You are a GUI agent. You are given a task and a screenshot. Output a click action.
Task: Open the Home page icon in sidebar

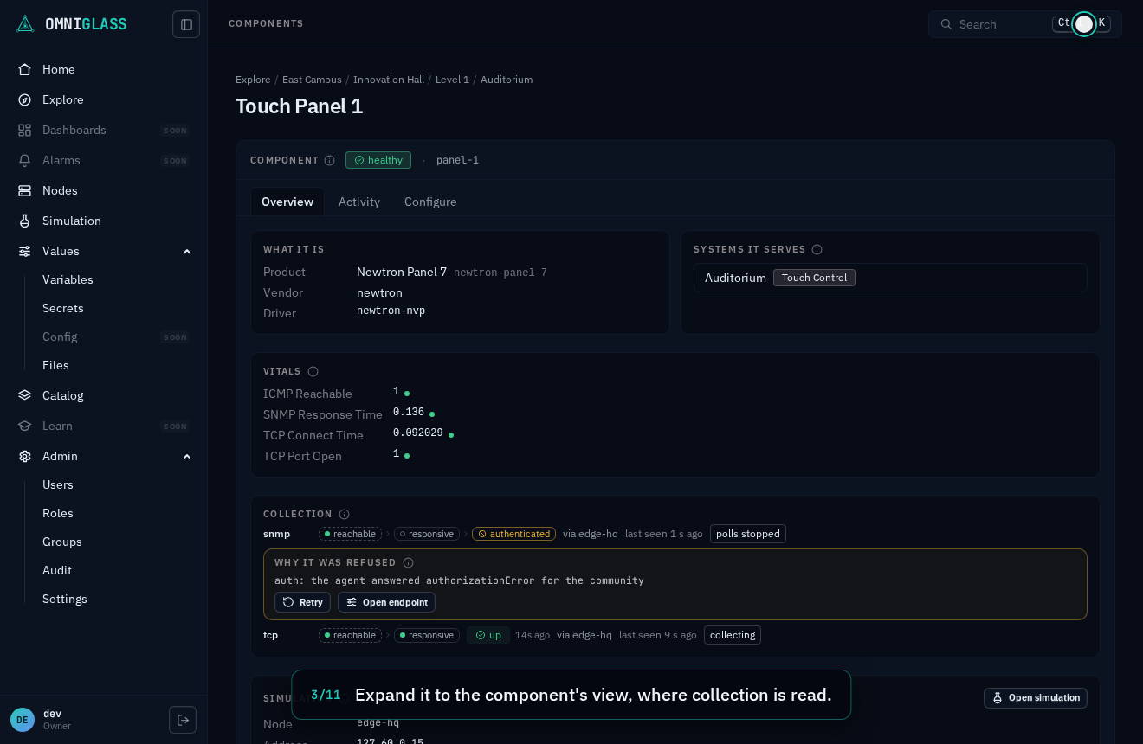pyautogui.click(x=25, y=69)
